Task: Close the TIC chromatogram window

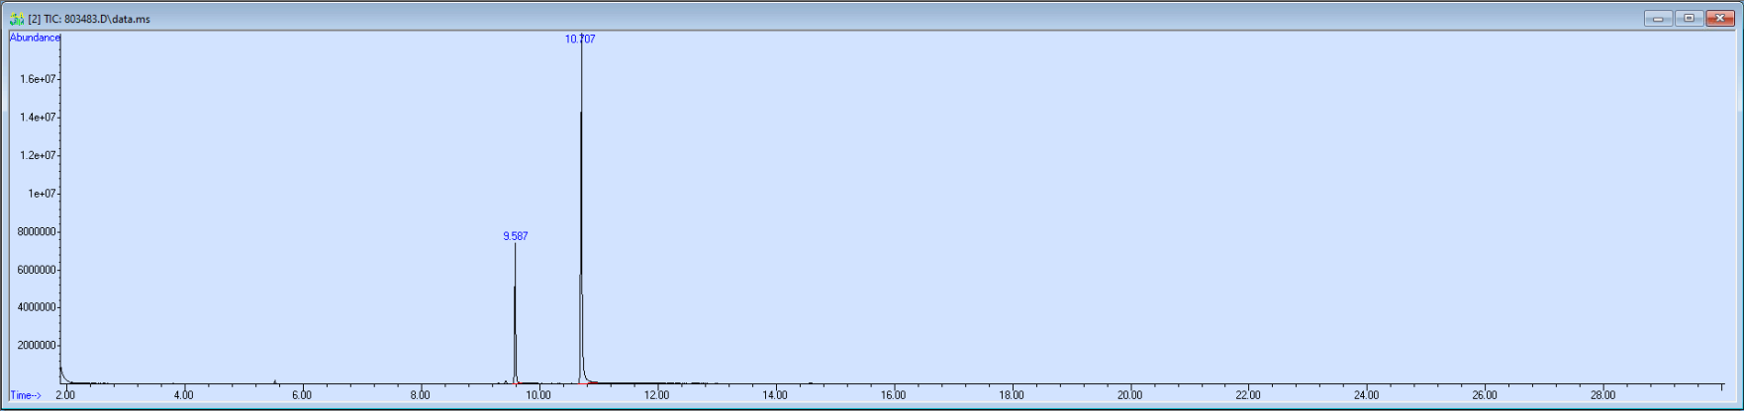Action: coord(1719,18)
